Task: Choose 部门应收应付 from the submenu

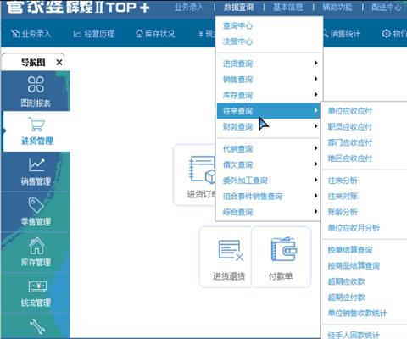Action: 350,142
